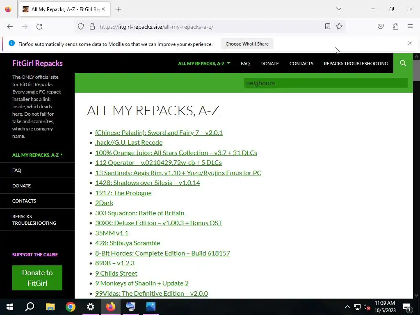Reload the current page
The width and height of the screenshot is (420, 315).
39,27
